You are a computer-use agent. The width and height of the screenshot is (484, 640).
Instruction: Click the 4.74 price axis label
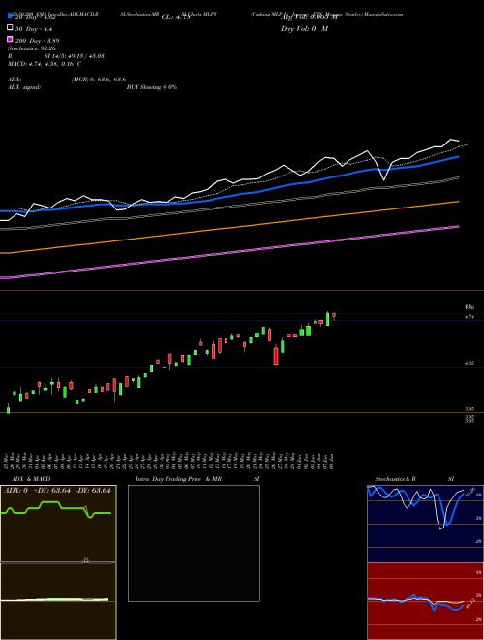(x=469, y=317)
